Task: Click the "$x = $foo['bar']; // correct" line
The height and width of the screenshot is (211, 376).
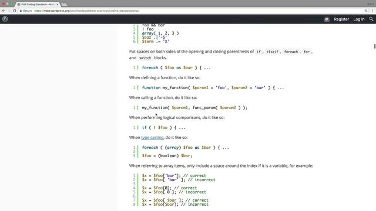Action: 174,176
